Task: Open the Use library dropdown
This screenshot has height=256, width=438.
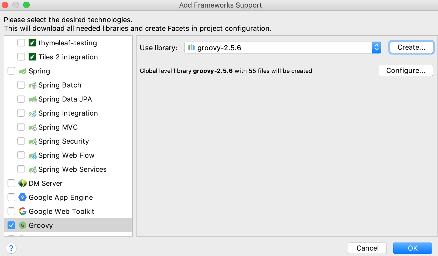Action: [282, 48]
